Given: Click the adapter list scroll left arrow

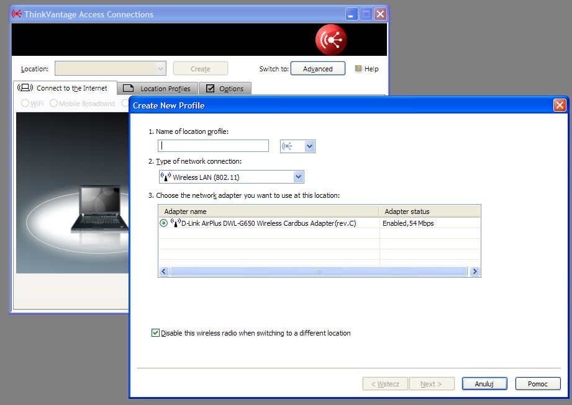Looking at the screenshot, I should [164, 271].
